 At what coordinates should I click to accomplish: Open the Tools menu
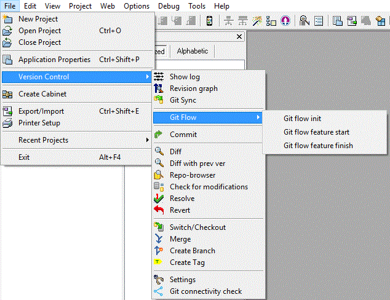click(197, 6)
